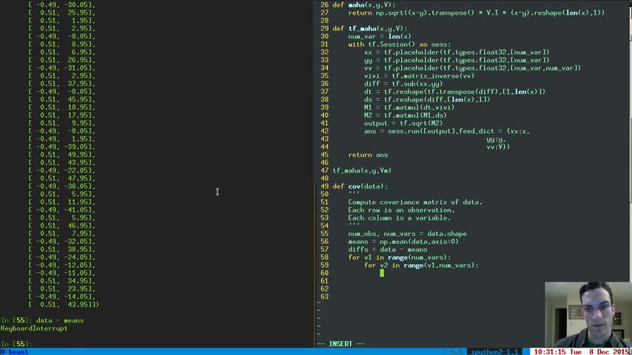
Task: Click the output row '[-0.49, -31.05]'
Action: pos(61,68)
